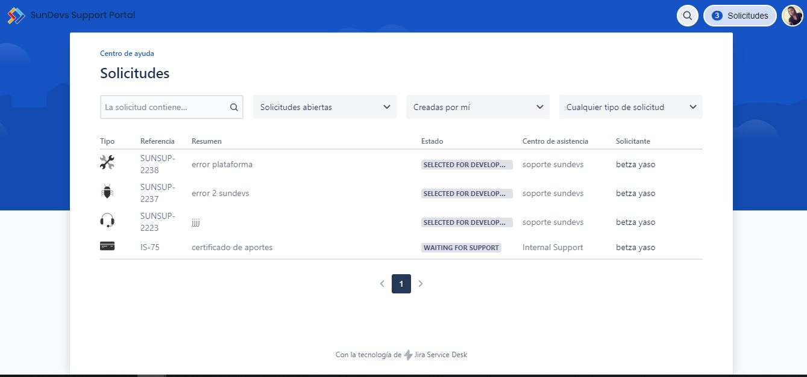Click the bug icon for SUNSUP-2237

[107, 192]
